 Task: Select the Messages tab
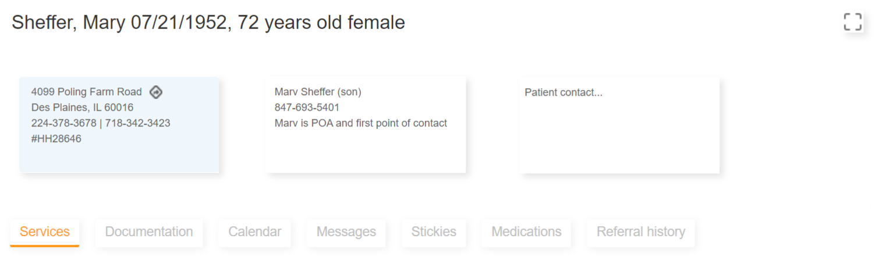point(346,232)
